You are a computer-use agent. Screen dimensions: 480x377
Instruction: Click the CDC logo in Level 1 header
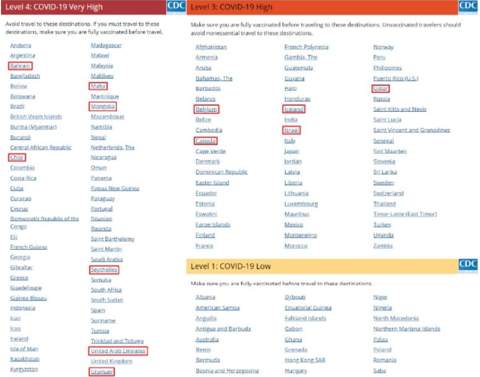point(468,265)
